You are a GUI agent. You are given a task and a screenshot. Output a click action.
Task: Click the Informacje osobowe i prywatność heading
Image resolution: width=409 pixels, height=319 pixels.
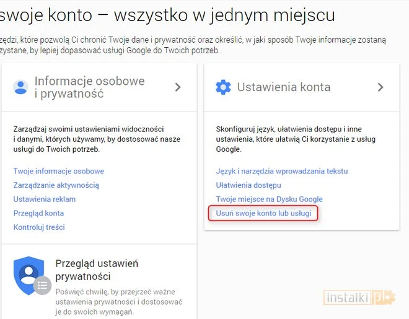point(89,87)
